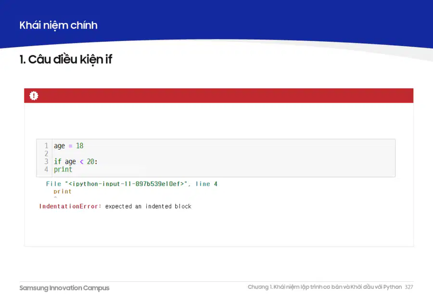Click the footer chapter title 'Chương 1. Khái niệm lập trình'
This screenshot has height=300, width=433.
pyautogui.click(x=325, y=287)
